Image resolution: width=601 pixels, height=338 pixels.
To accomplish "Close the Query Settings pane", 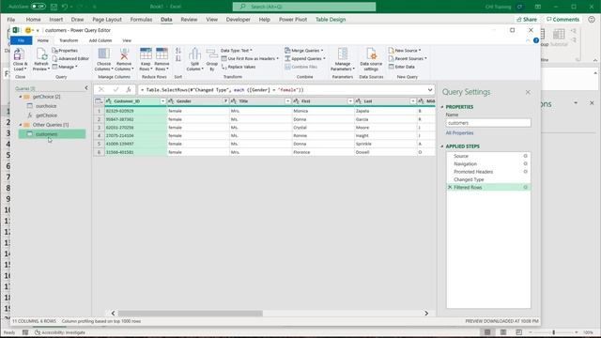I will point(528,92).
